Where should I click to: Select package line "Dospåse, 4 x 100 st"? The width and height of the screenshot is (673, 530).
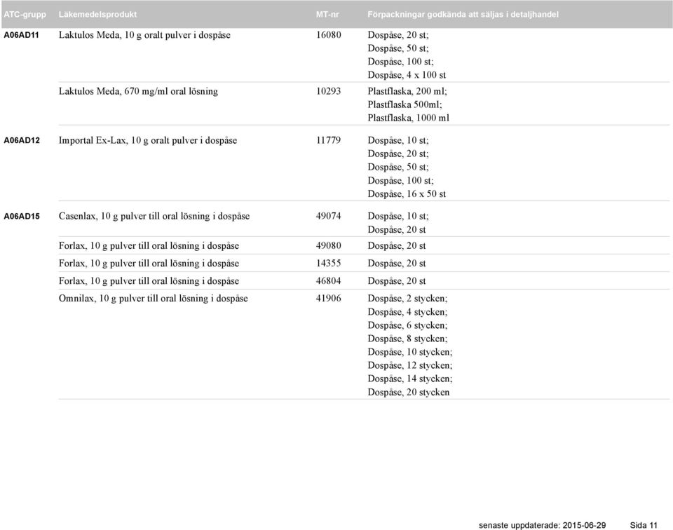point(407,75)
